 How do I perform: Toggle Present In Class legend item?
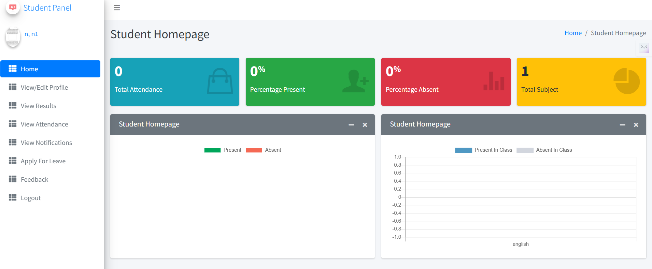(x=483, y=150)
